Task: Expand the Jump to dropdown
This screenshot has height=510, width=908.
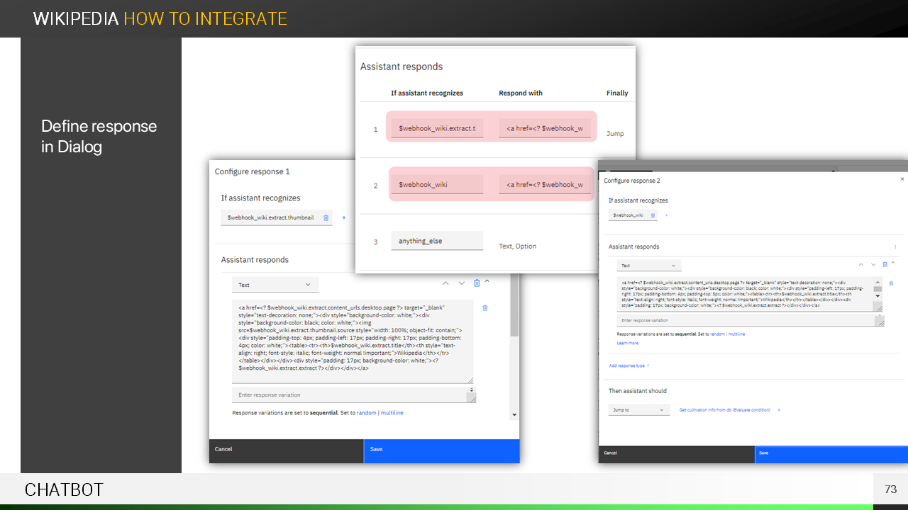Action: (x=638, y=410)
